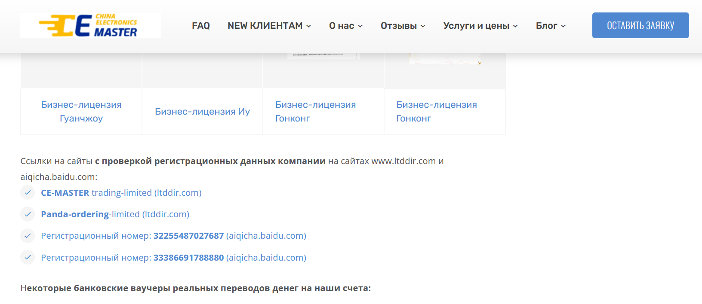Open the CE-MASTER trading-limited ltddir link
Viewport: 702px width, 304px height.
click(121, 193)
